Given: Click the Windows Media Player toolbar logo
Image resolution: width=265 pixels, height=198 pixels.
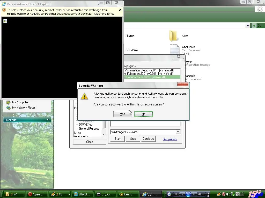Looking at the screenshot, I should coord(169,194).
